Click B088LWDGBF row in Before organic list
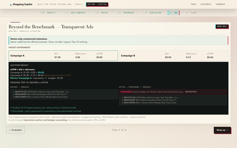The height and width of the screenshot is (148, 237). click(41, 94)
